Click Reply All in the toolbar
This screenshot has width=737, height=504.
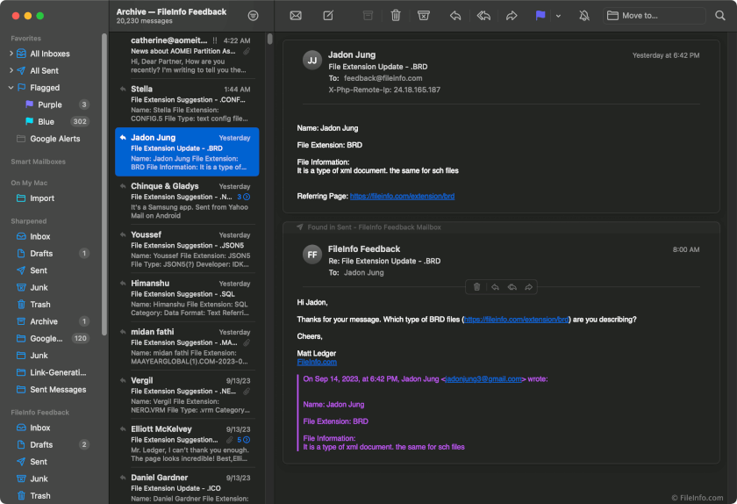tap(483, 16)
